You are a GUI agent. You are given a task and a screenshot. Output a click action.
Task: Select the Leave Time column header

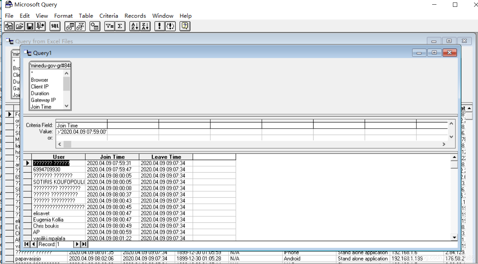click(x=166, y=157)
